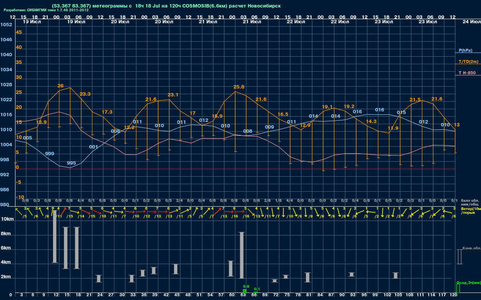This screenshot has height=300, width=481.
Task: Click the forecast hour label 120
Action: click(x=454, y=295)
